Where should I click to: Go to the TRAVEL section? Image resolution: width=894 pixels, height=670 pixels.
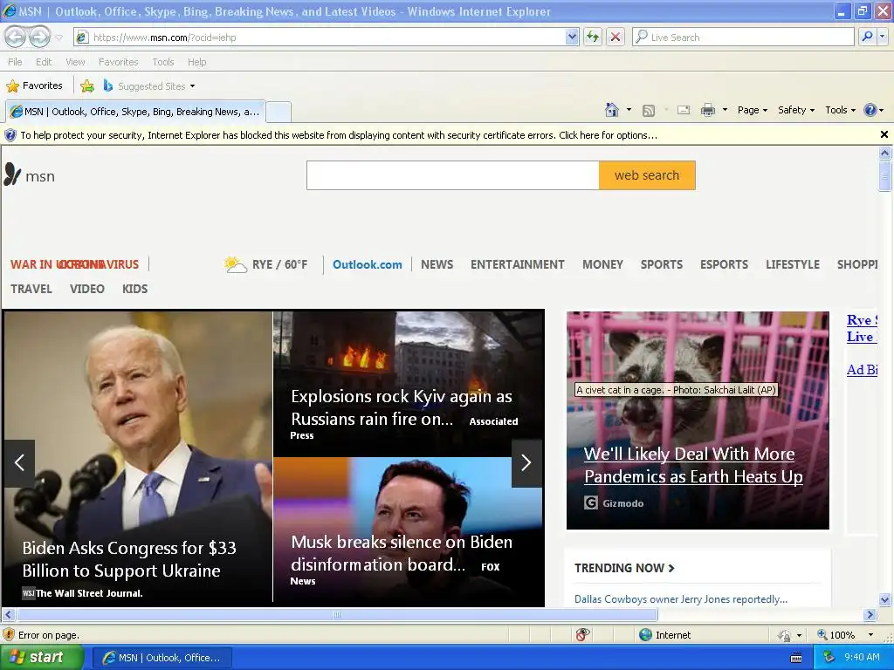pyautogui.click(x=31, y=289)
